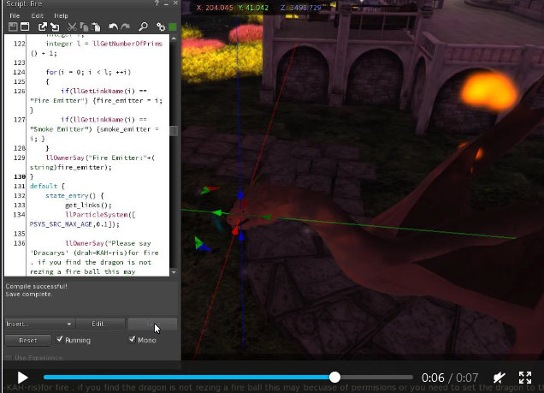Click the 'state_entry() {' code line
544x393 pixels.
point(74,196)
